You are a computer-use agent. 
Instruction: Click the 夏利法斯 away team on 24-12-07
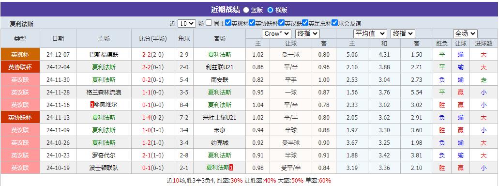219,54
